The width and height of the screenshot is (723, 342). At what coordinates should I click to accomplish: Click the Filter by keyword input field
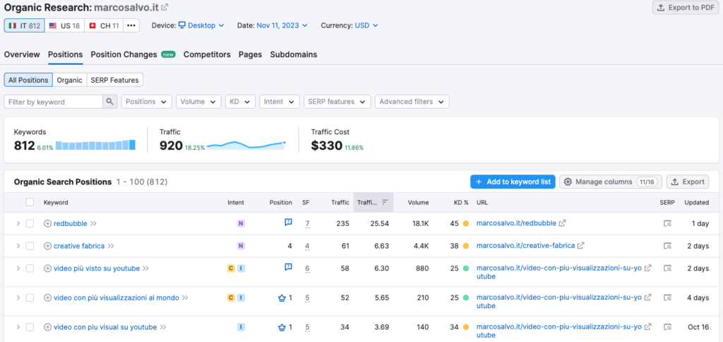click(x=54, y=102)
